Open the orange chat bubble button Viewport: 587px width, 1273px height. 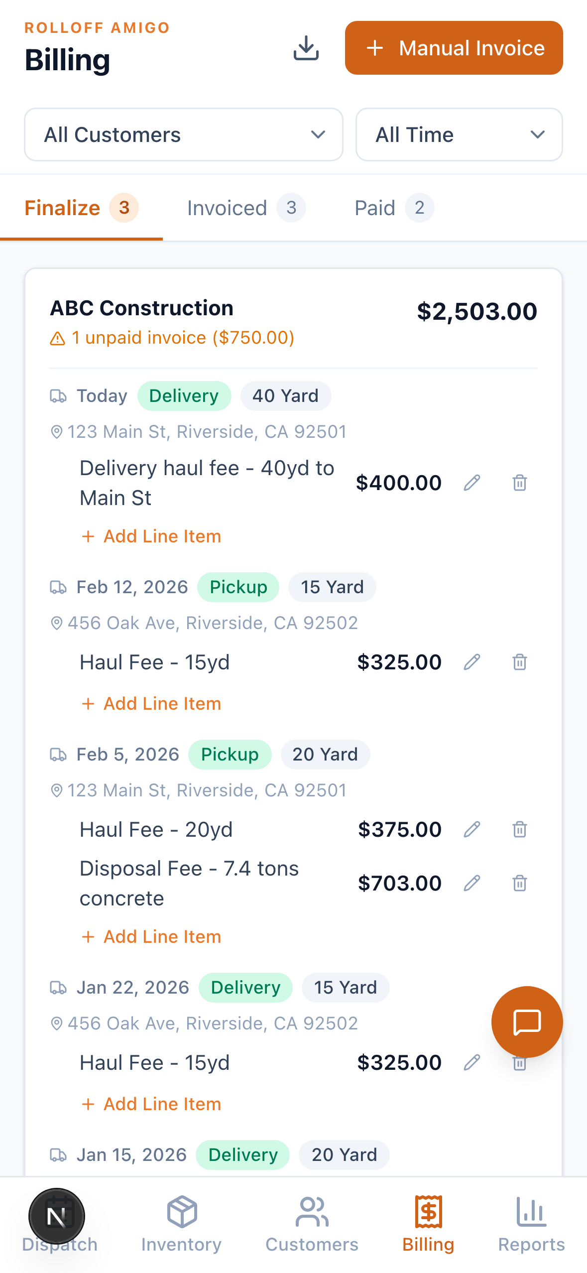click(x=527, y=1022)
